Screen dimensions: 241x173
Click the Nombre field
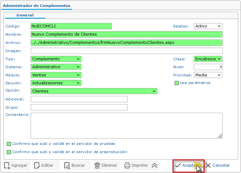point(127,34)
